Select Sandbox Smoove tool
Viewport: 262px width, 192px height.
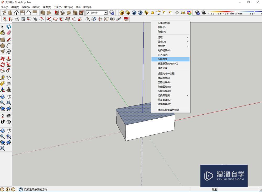click(x=57, y=13)
